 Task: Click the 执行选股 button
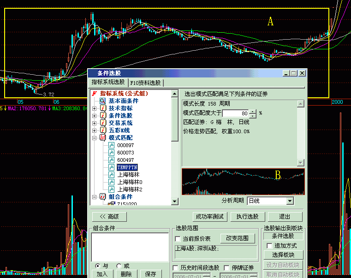coord(247,217)
